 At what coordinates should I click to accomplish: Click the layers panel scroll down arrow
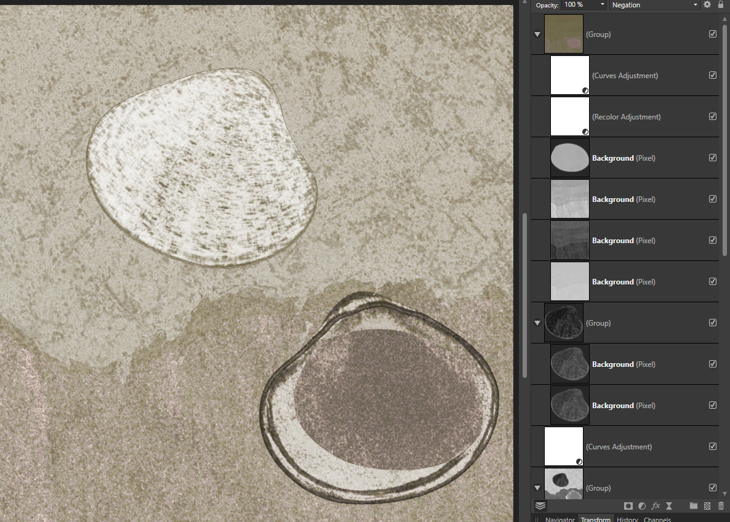pos(724,494)
